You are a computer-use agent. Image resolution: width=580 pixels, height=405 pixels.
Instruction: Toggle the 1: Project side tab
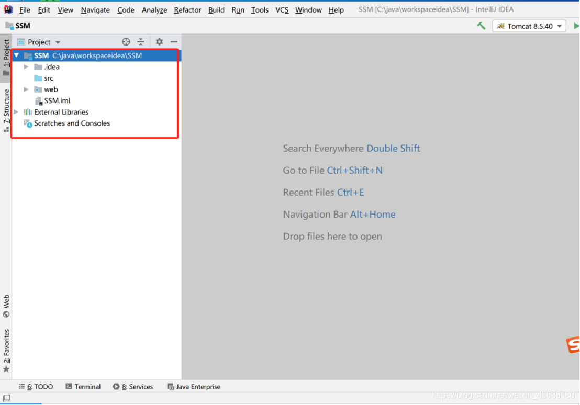tap(6, 58)
